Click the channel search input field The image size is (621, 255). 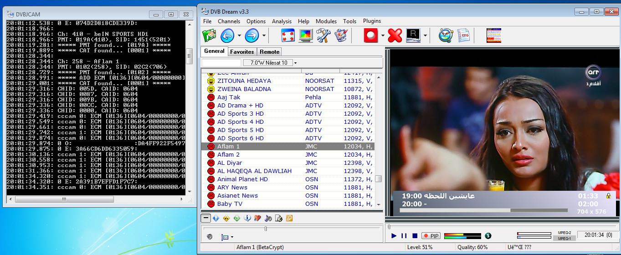pyautogui.click(x=221, y=62)
